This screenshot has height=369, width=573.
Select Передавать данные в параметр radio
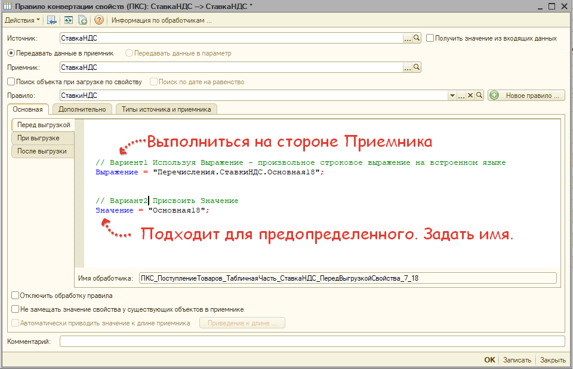129,53
